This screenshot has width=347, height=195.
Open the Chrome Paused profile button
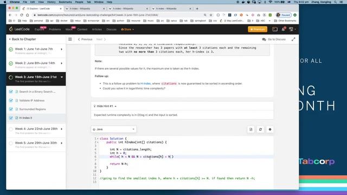(283, 15)
